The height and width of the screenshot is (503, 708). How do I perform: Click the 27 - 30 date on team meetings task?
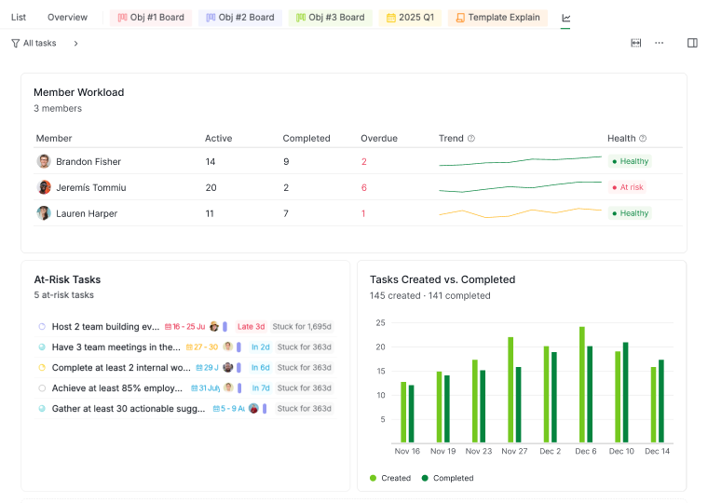click(202, 347)
